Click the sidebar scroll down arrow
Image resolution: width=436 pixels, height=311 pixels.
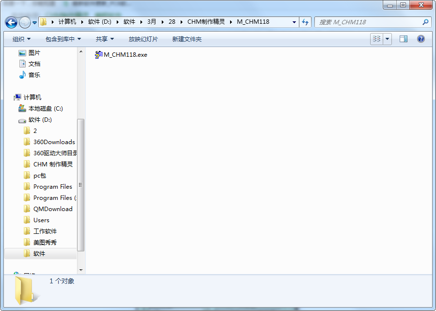click(x=81, y=270)
